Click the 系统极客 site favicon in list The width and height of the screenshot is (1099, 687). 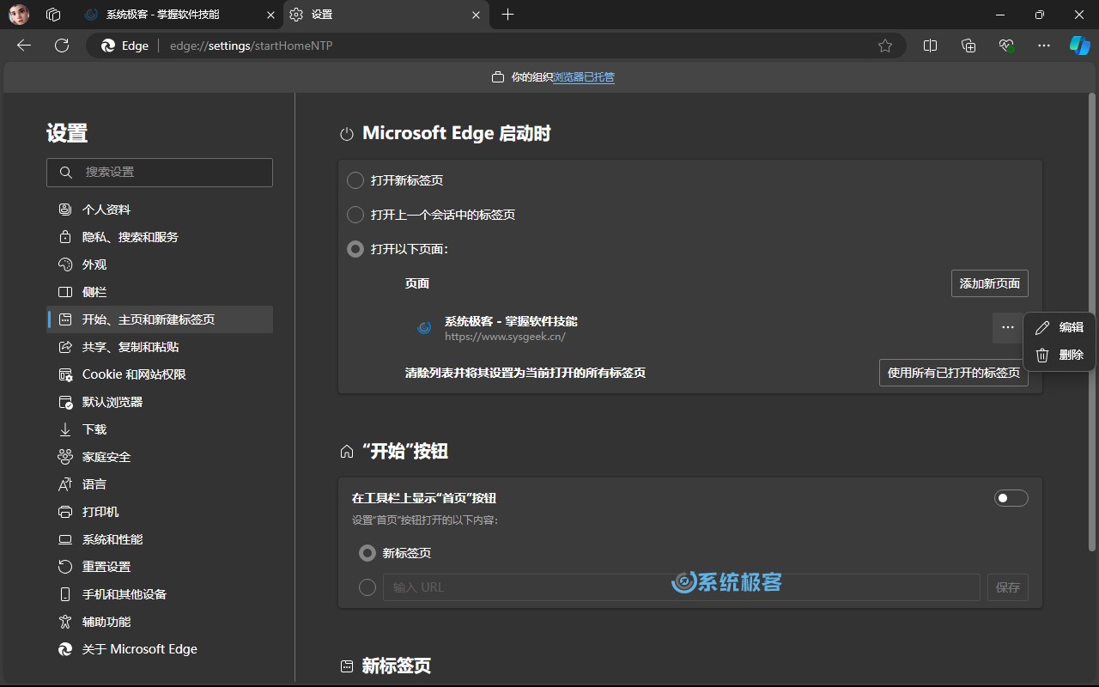(423, 328)
